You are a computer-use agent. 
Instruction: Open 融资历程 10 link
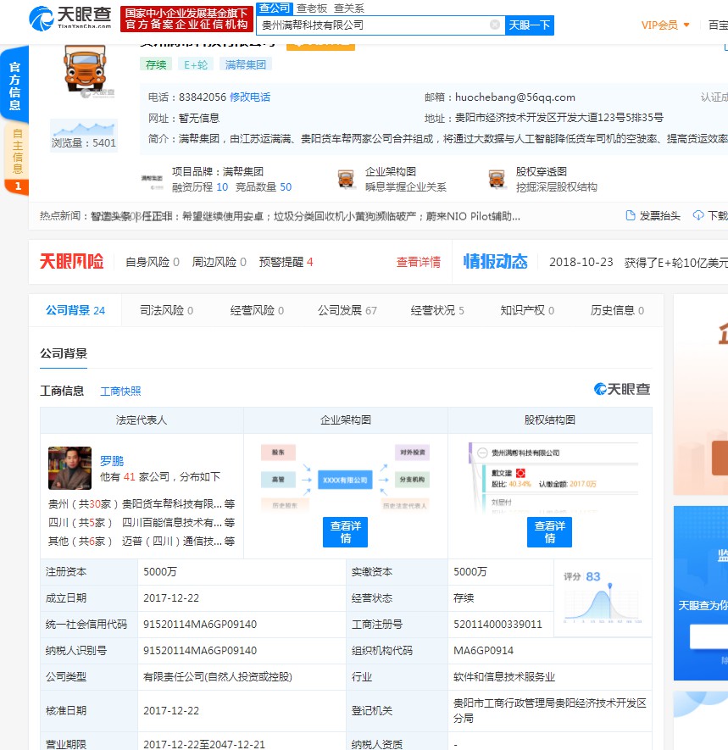coord(200,187)
